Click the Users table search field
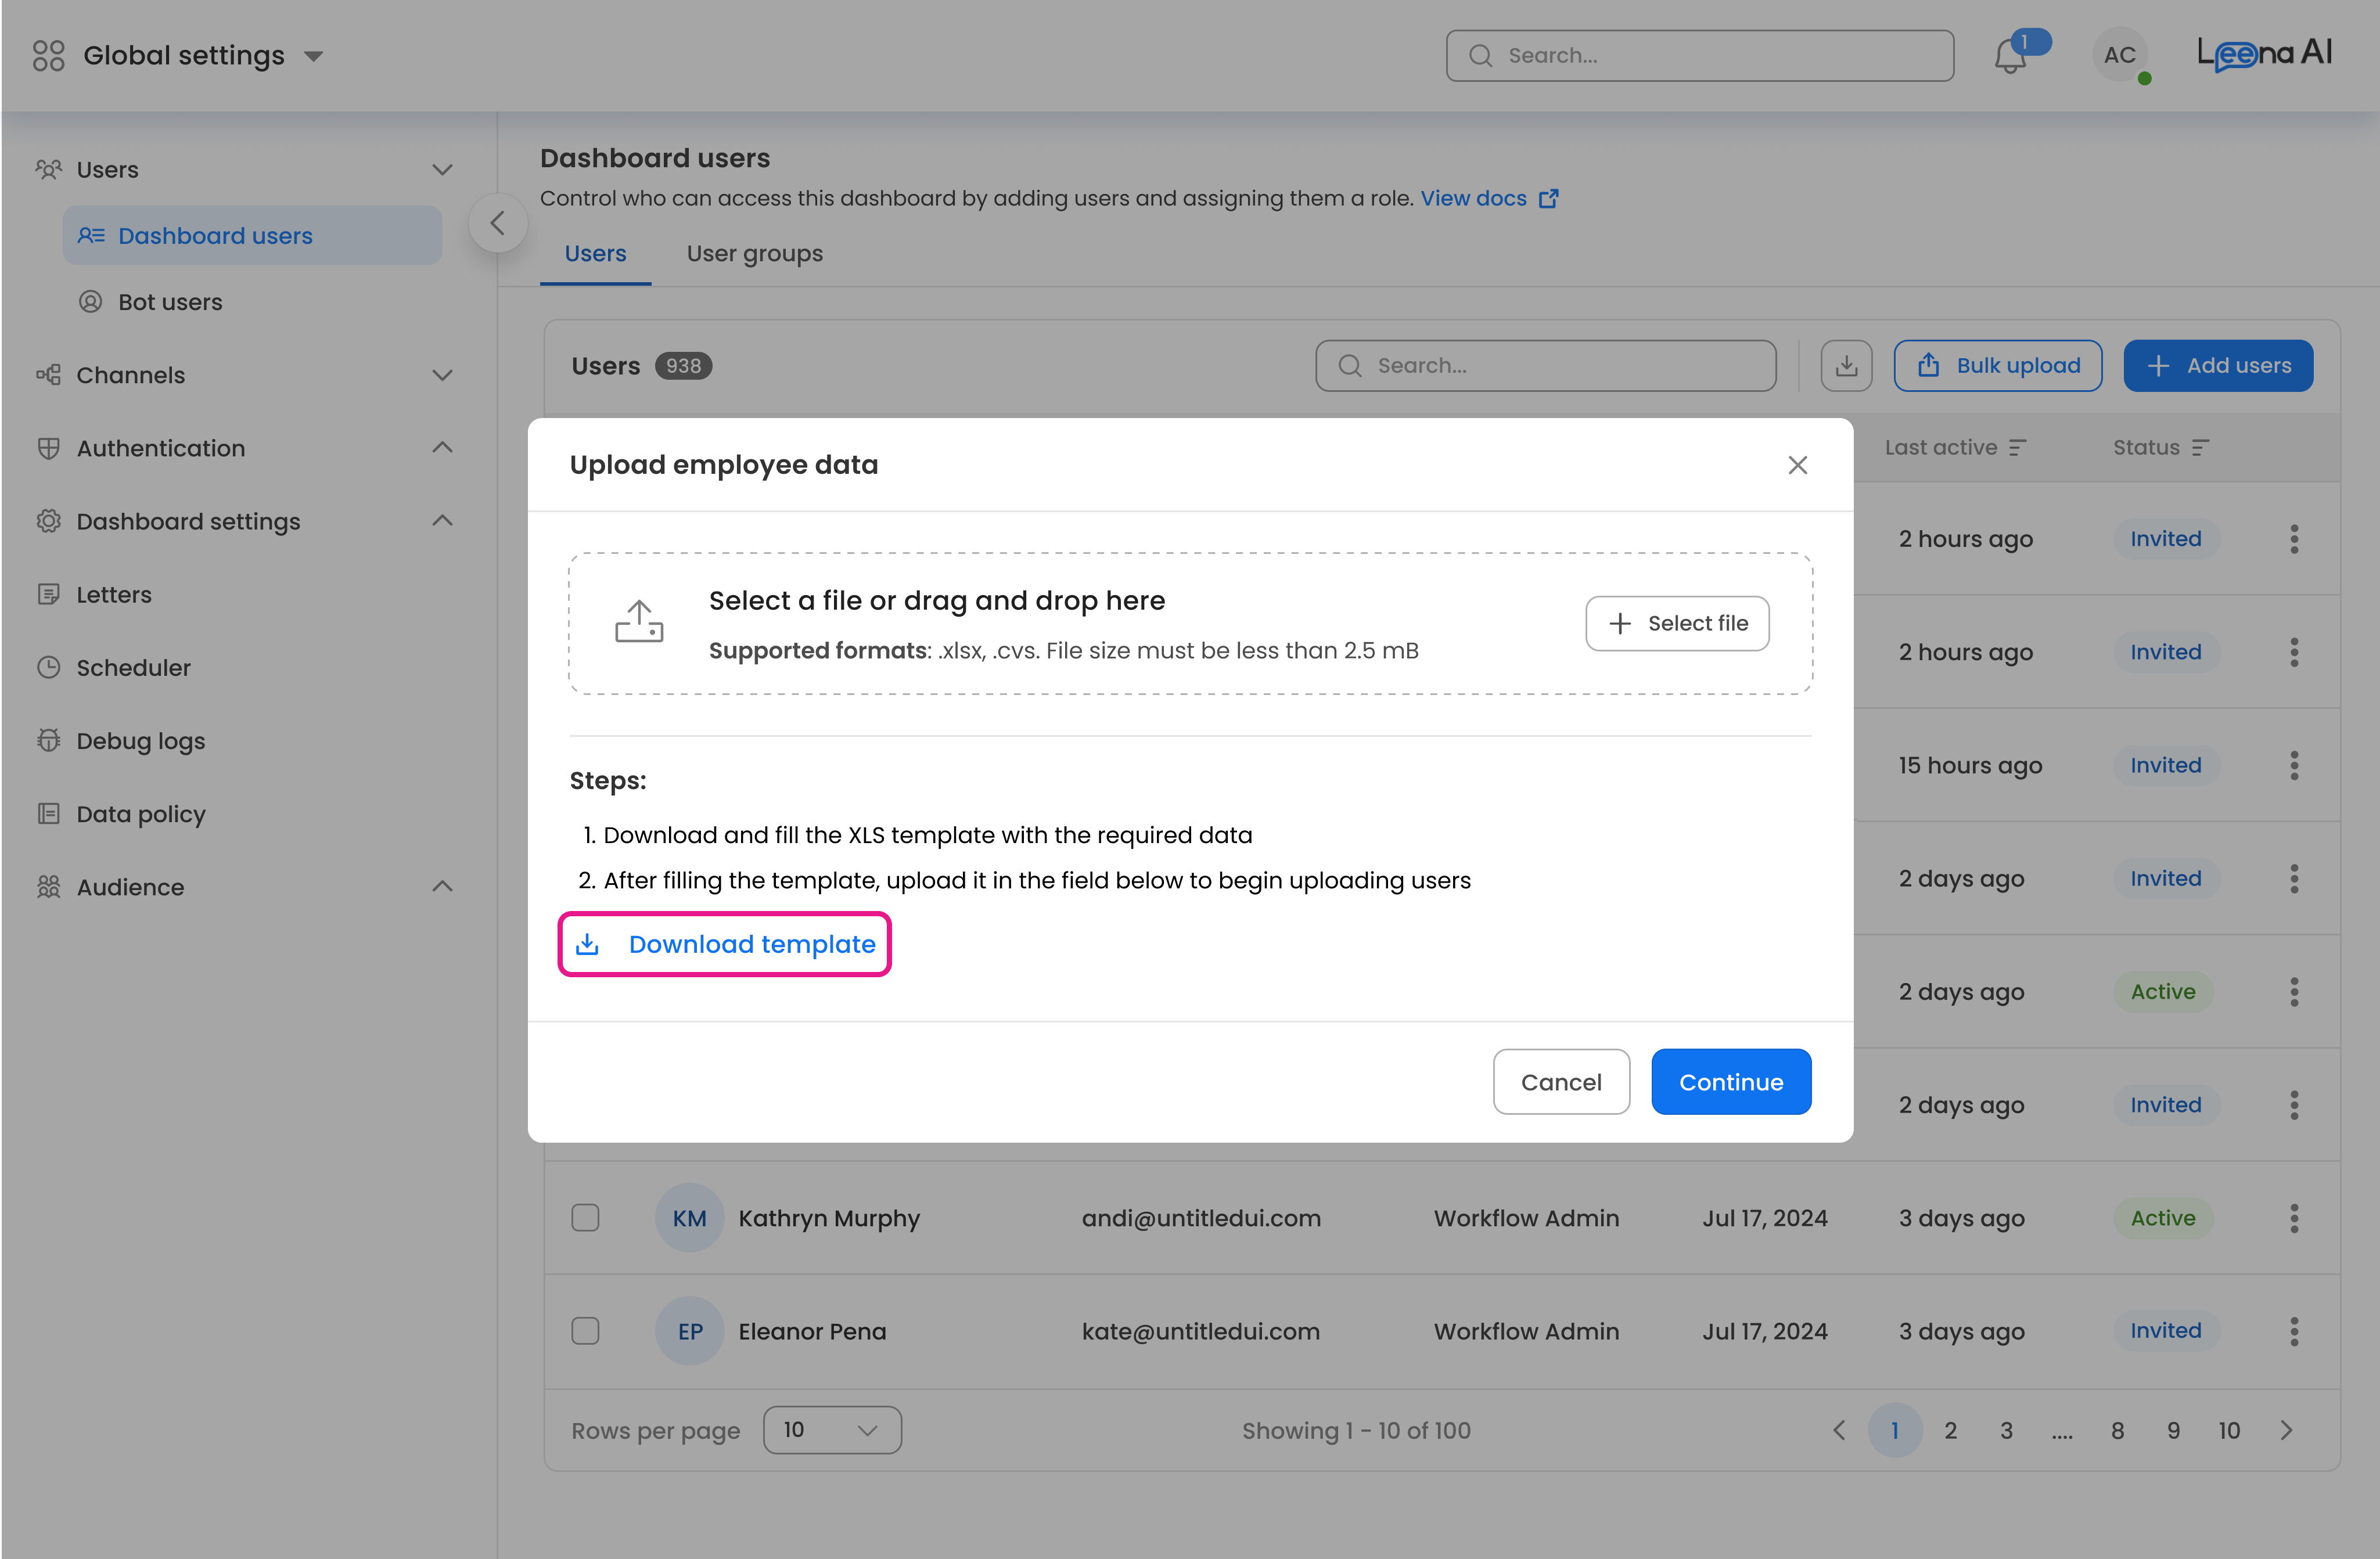Image resolution: width=2380 pixels, height=1559 pixels. [1546, 366]
